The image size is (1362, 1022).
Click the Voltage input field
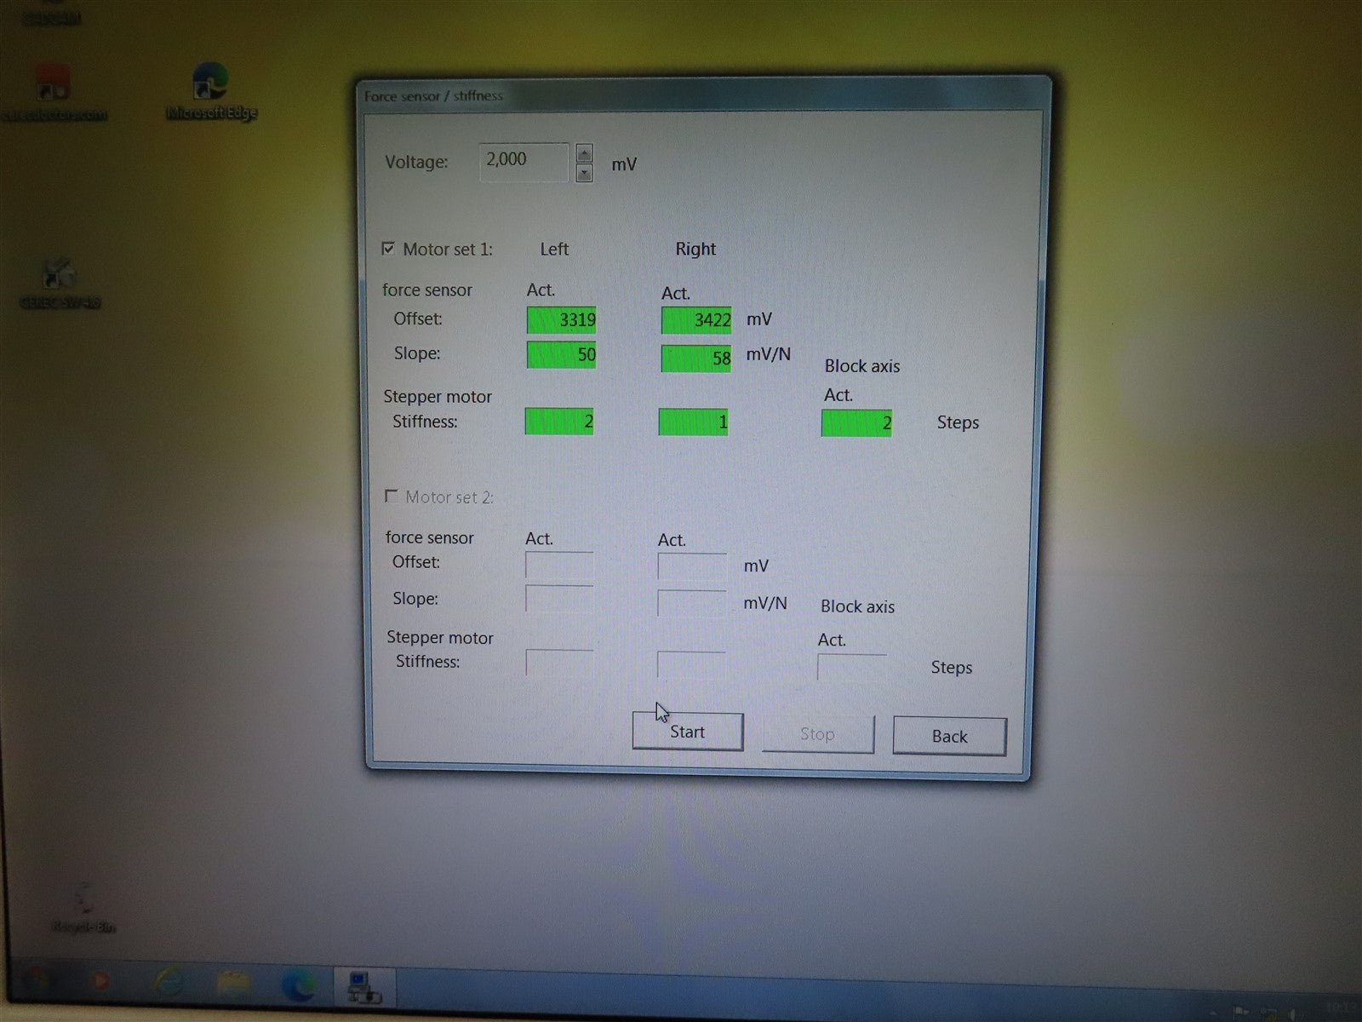coord(523,161)
